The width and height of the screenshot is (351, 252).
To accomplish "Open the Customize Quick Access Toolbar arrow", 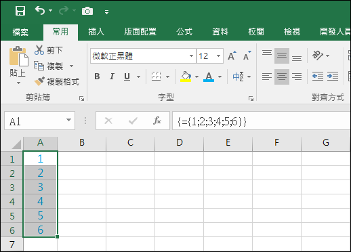I will click(106, 12).
